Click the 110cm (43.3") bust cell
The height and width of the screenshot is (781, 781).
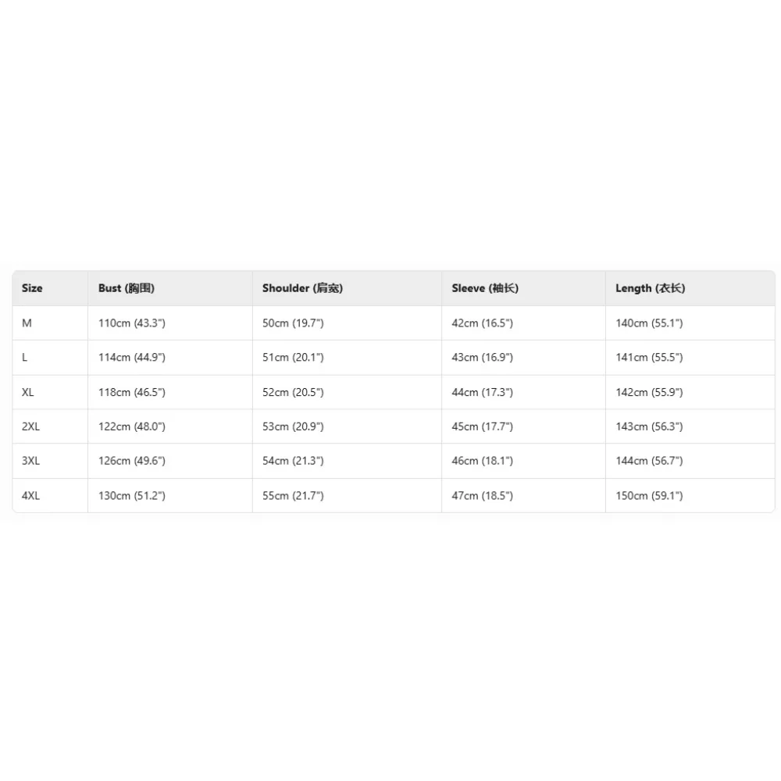132,323
